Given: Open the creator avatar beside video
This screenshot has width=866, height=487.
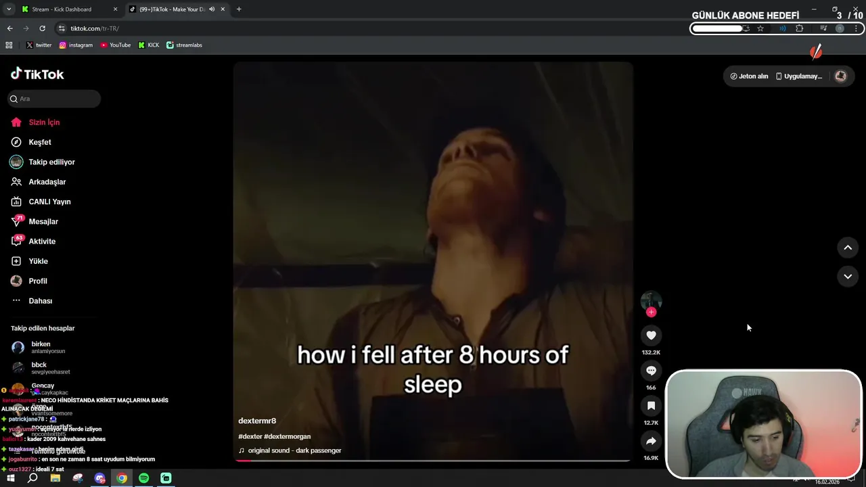Looking at the screenshot, I should coord(651,300).
